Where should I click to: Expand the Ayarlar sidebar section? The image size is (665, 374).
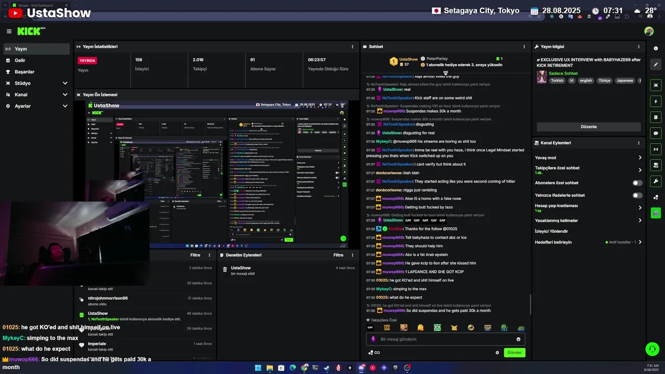click(x=65, y=106)
